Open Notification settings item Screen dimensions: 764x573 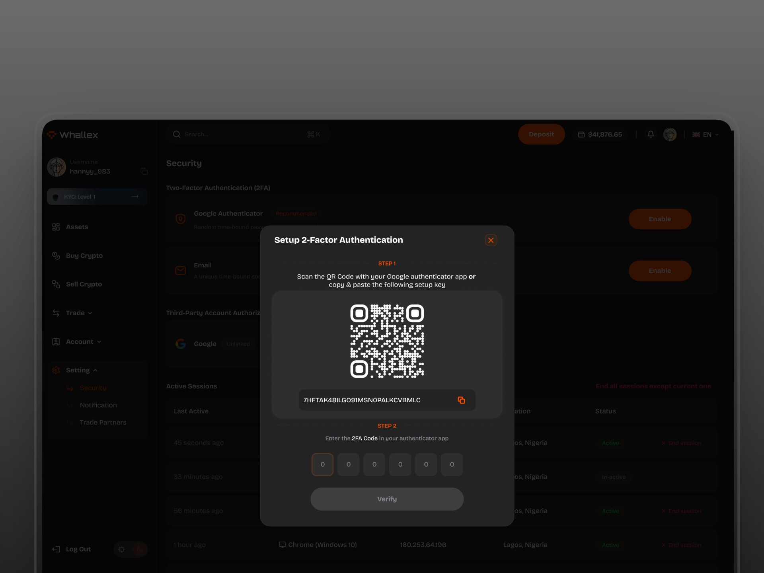click(x=98, y=405)
